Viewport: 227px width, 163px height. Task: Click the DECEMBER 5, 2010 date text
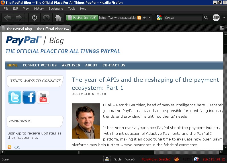(x=89, y=94)
